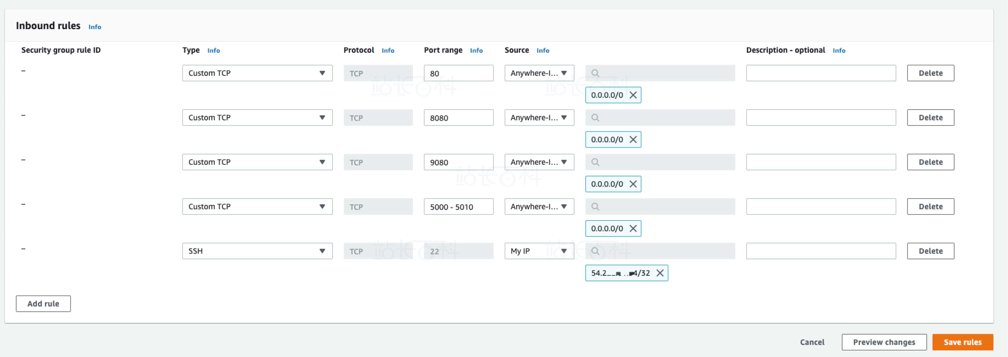Expand the My IP source dropdown
The width and height of the screenshot is (1008, 357).
(x=539, y=251)
